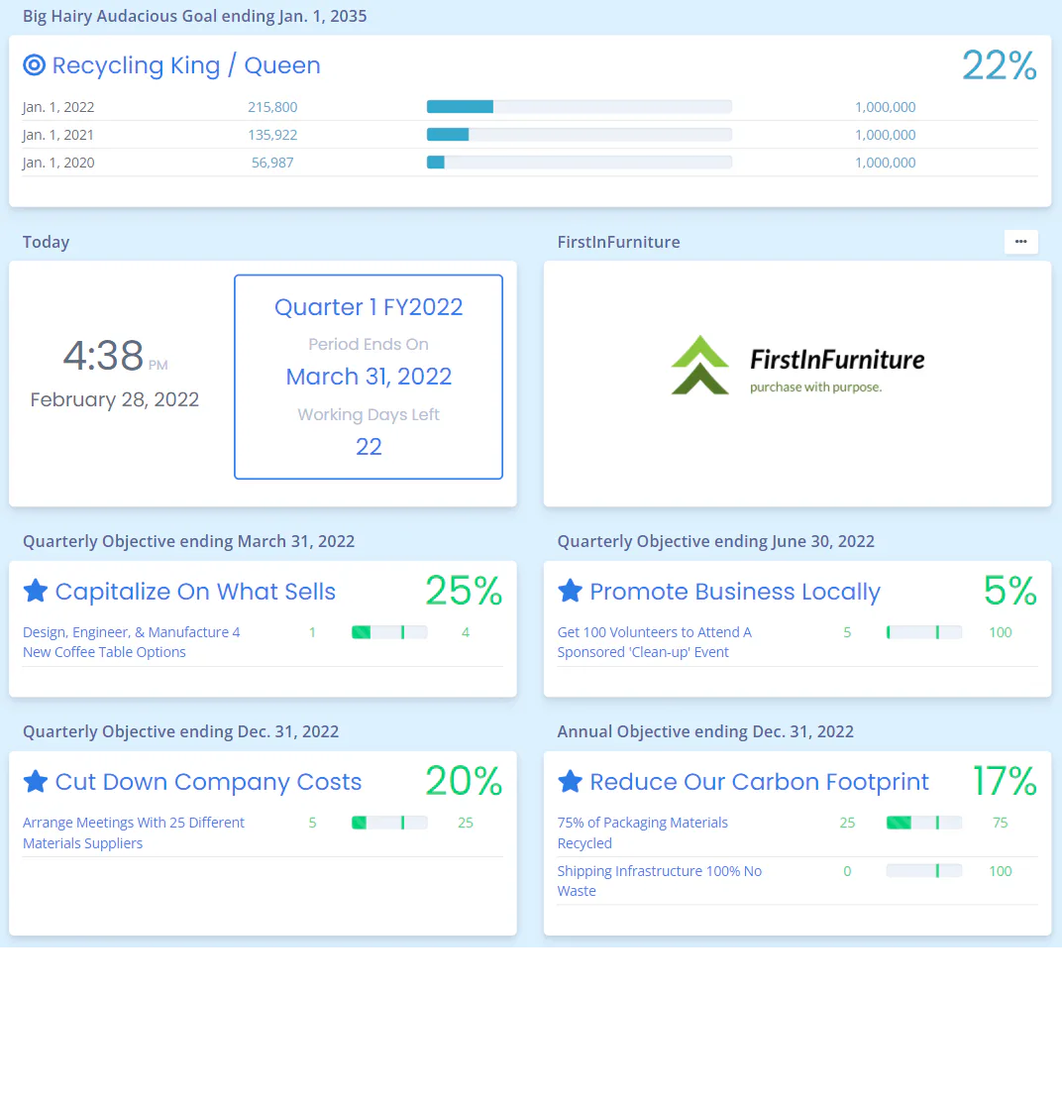The image size is (1062, 1105).
Task: Click the Annual Objective ending Dec. 31, 2022 header
Action: click(705, 731)
